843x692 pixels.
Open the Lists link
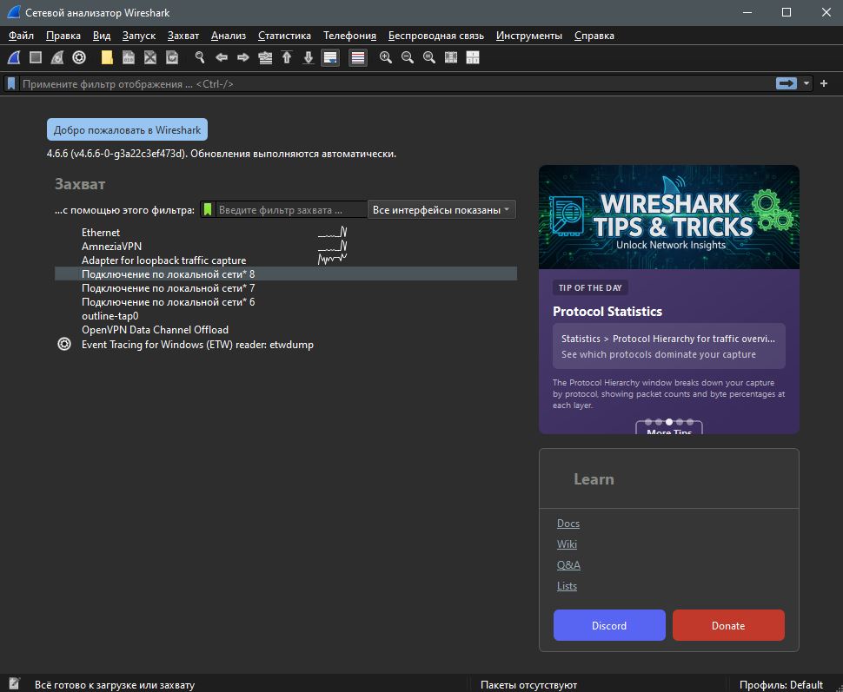pos(567,585)
